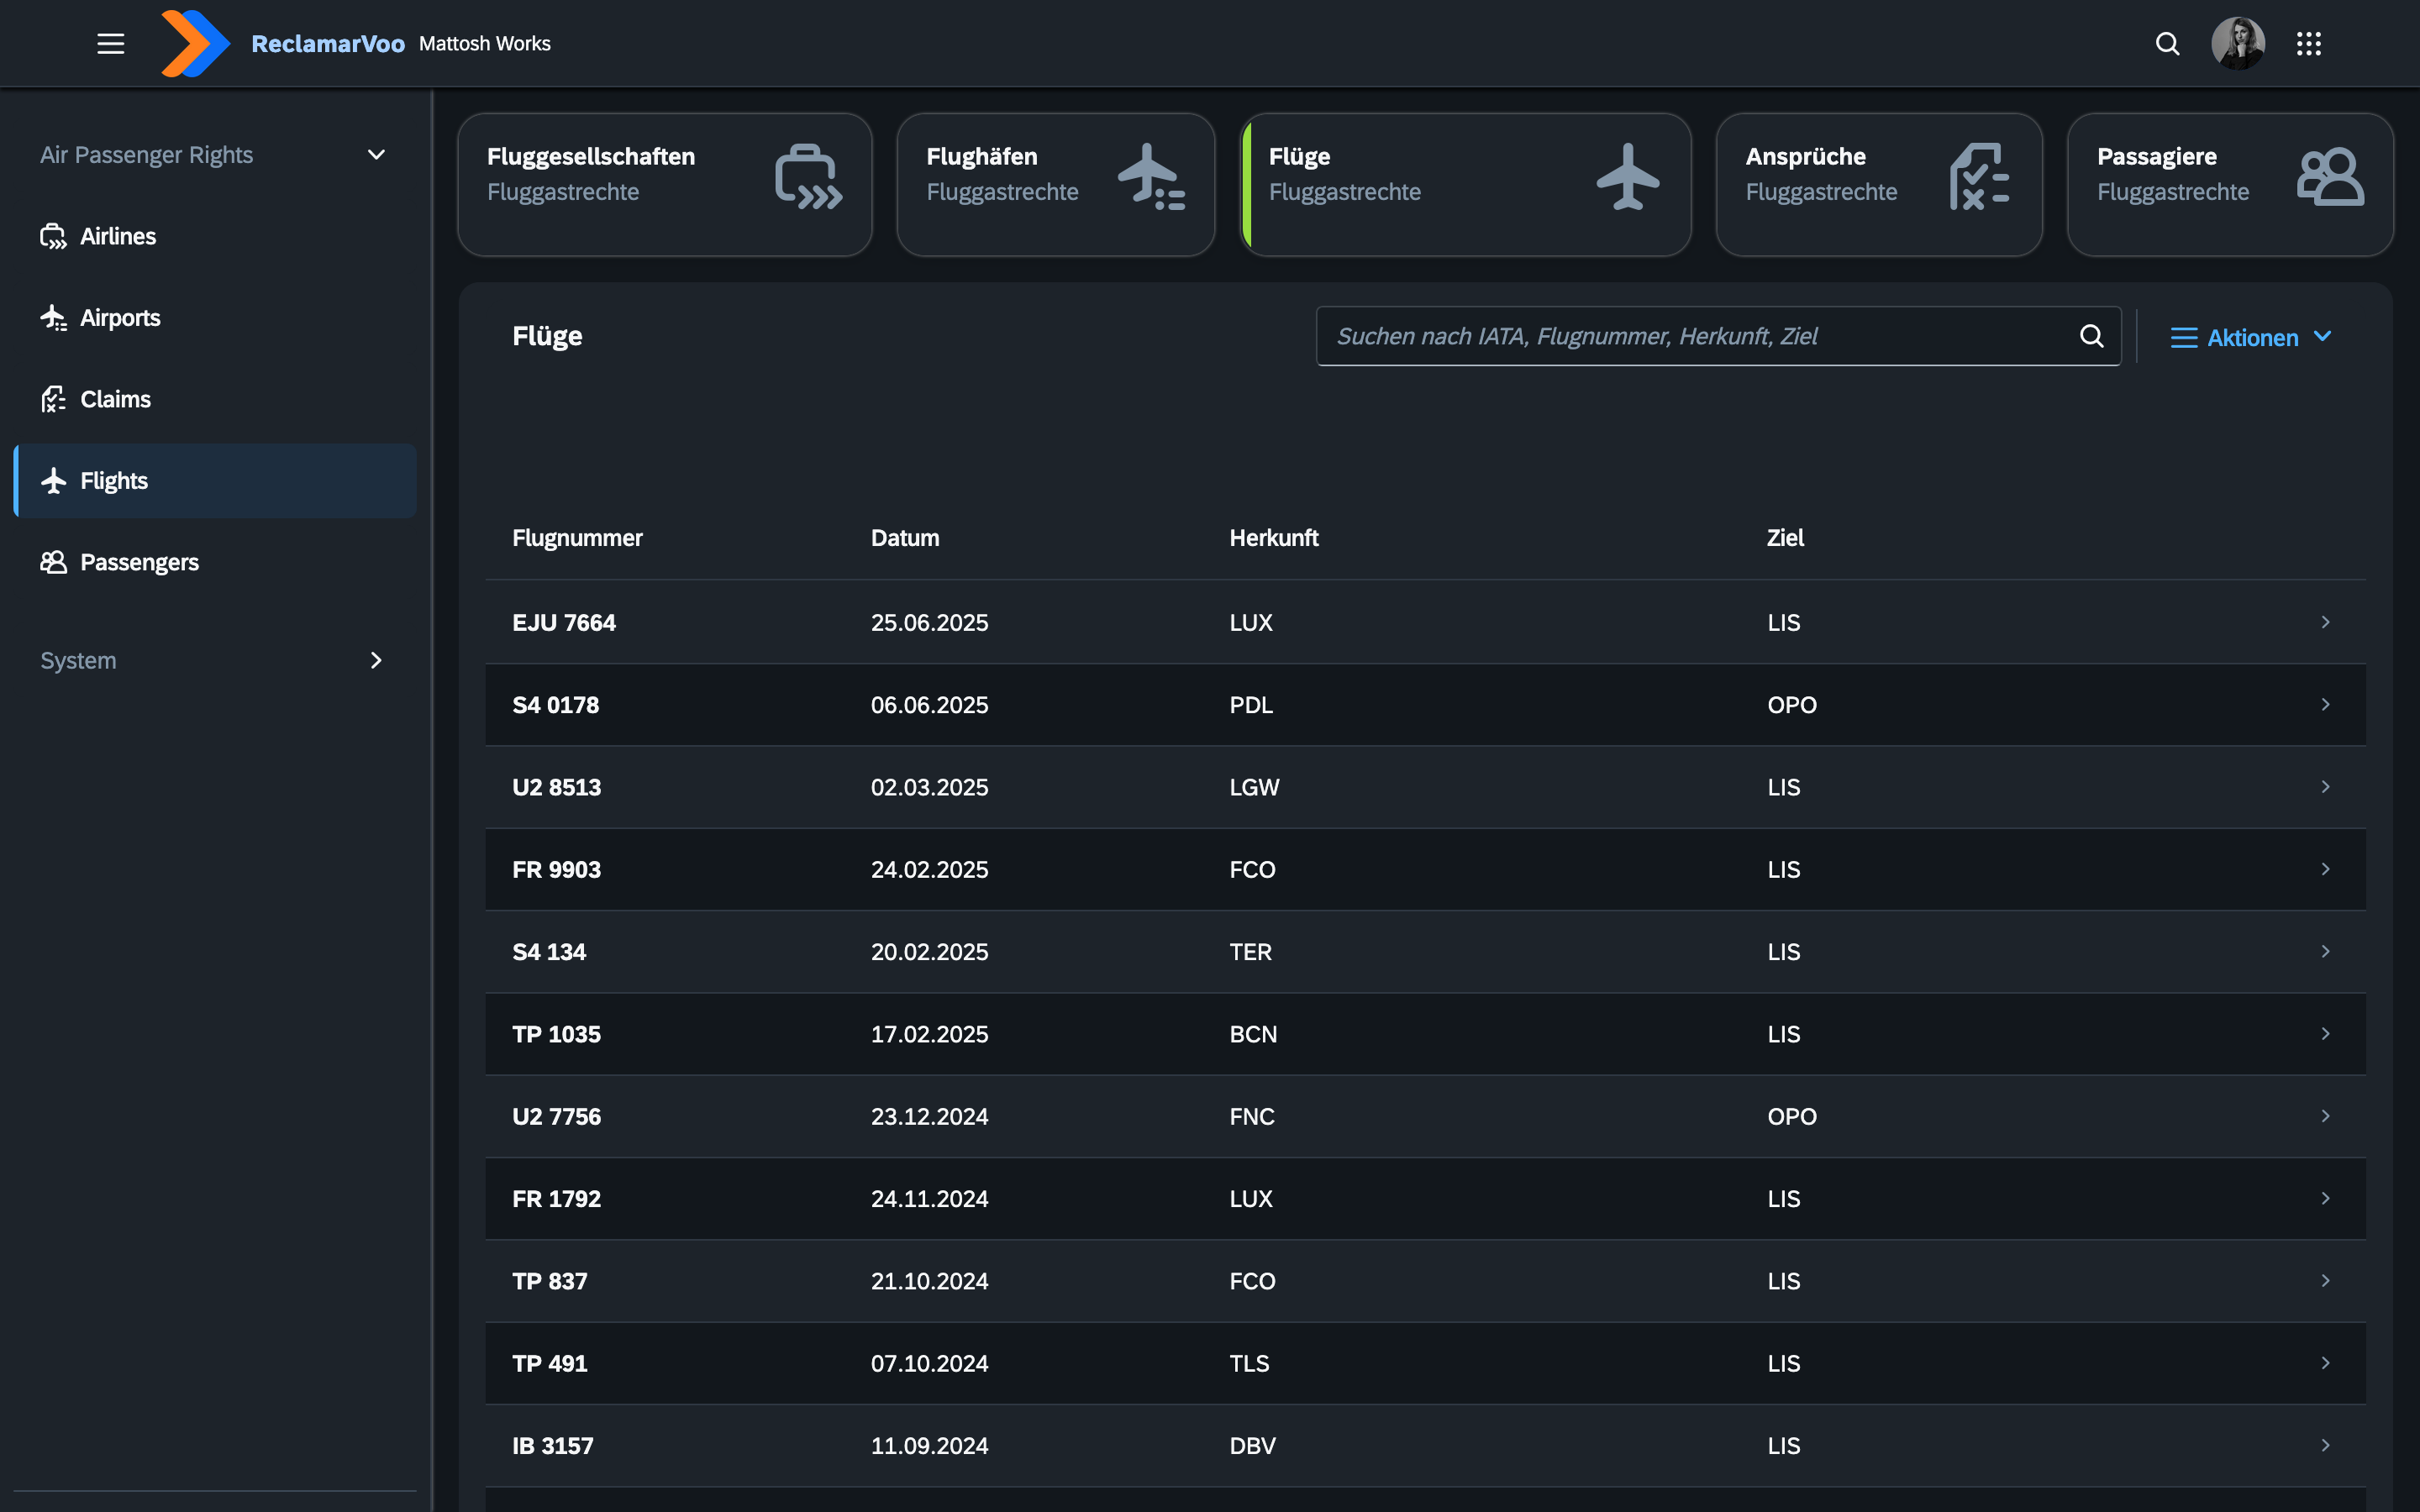Open the hamburger menu to collapse the sidebar
The height and width of the screenshot is (1512, 2420).
click(110, 43)
